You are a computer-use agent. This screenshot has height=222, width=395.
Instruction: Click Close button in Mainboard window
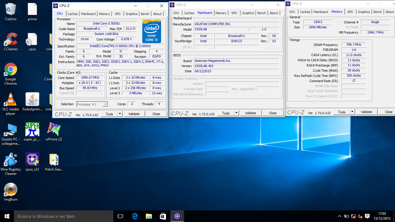(x=273, y=113)
